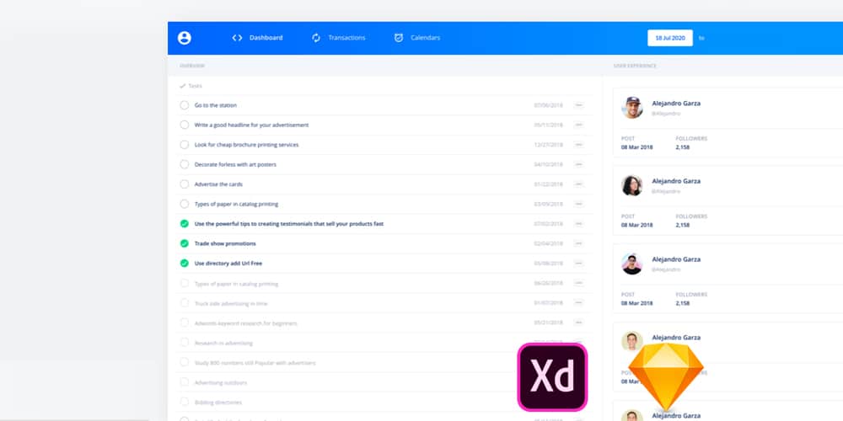Click avatar of woman with dark hair

coord(632,185)
